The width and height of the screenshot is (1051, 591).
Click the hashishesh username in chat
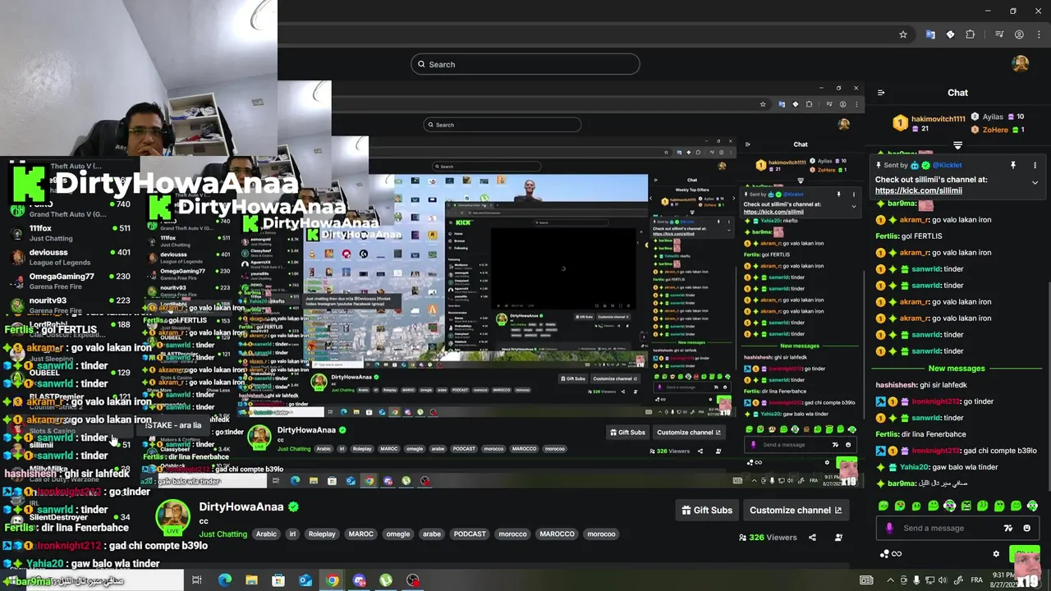[x=896, y=384]
